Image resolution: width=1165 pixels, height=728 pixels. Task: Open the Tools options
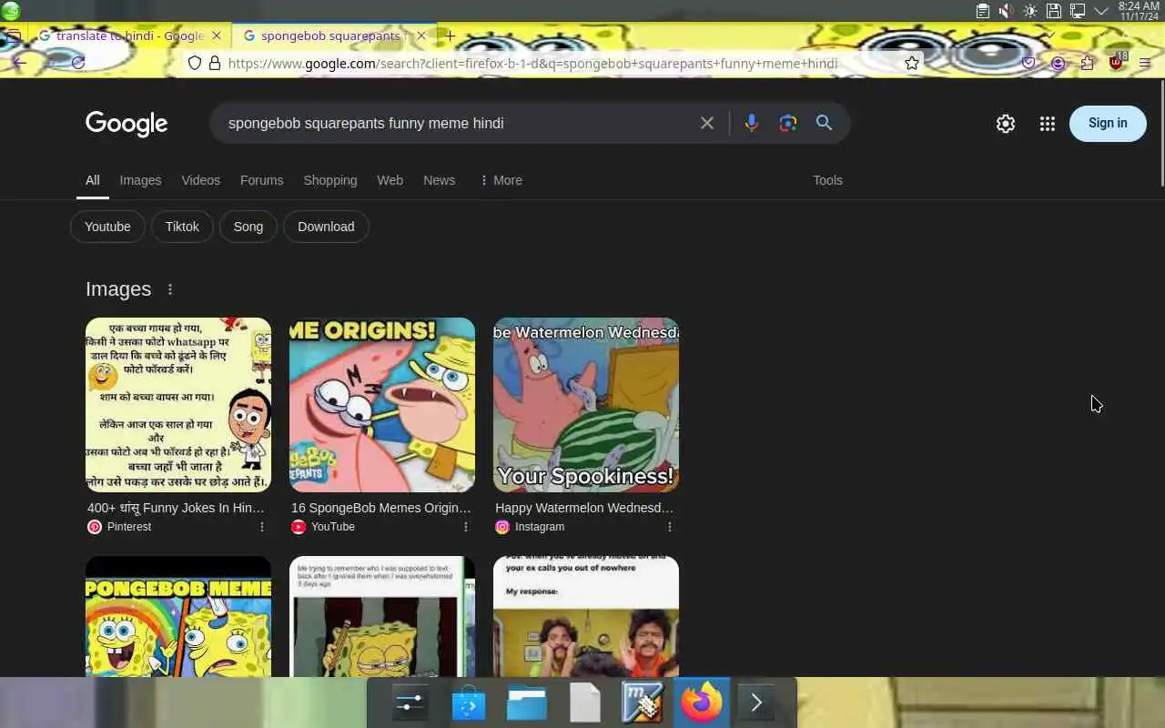click(x=827, y=180)
